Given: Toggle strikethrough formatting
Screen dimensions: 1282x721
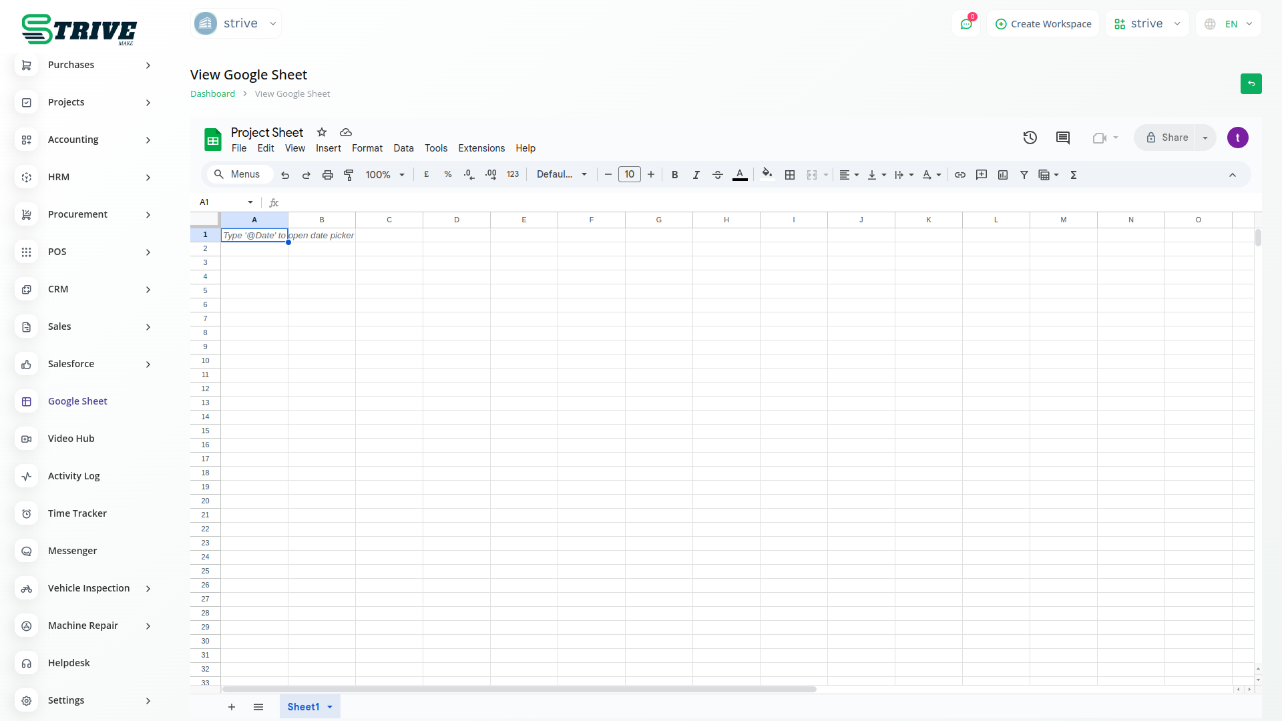Looking at the screenshot, I should pos(717,175).
